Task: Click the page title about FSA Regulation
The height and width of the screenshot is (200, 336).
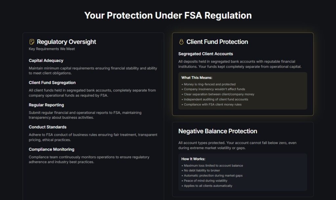Action: click(168, 15)
